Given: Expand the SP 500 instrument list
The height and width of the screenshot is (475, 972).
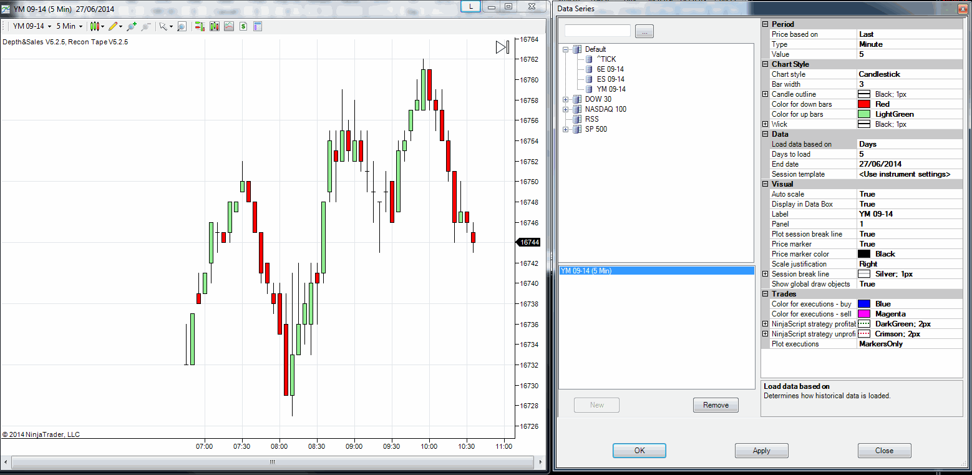Looking at the screenshot, I should (x=566, y=129).
